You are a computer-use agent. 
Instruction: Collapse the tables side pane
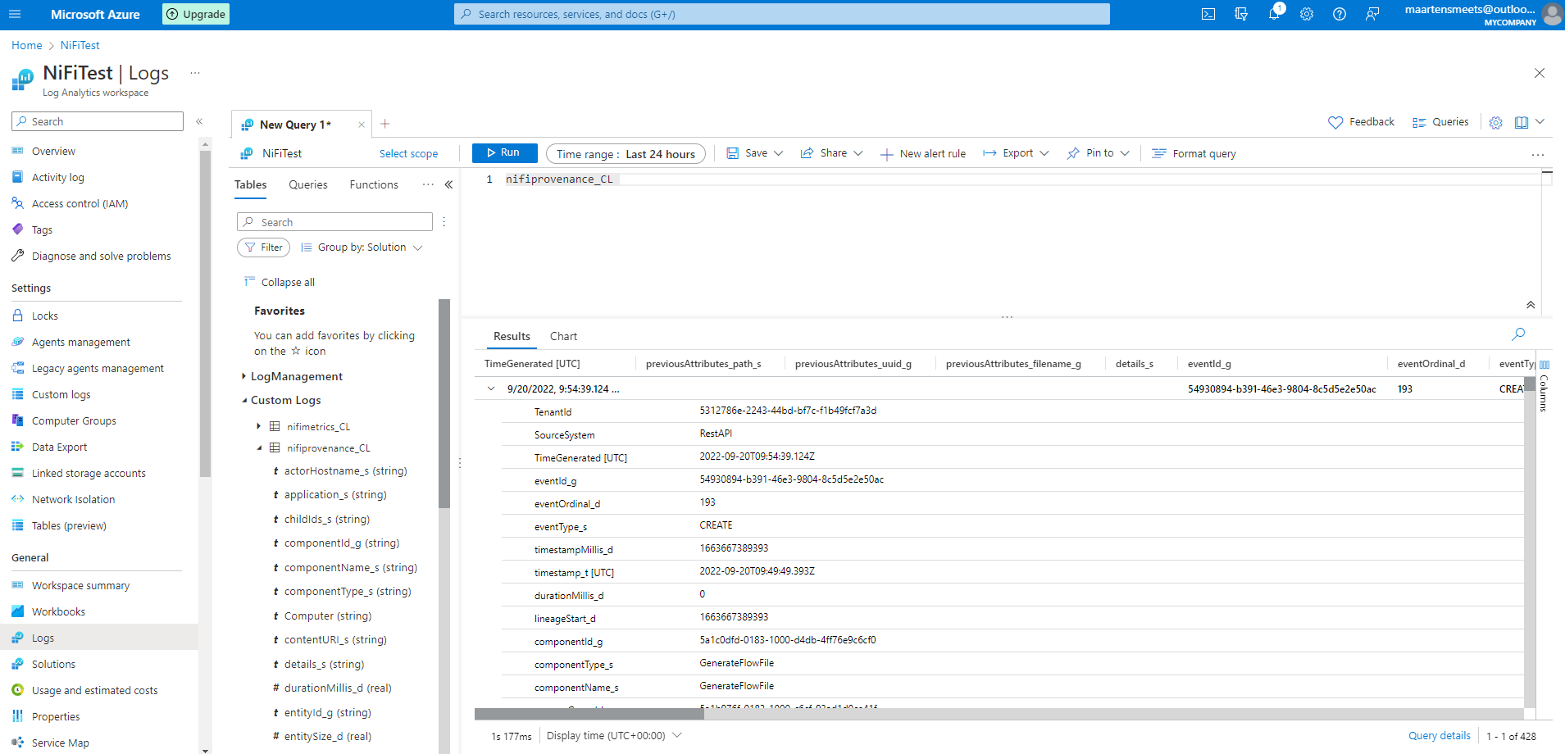pyautogui.click(x=448, y=185)
